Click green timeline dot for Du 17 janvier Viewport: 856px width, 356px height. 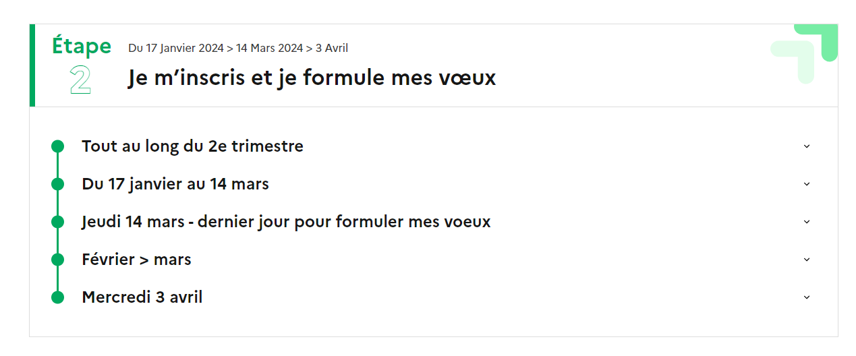coord(57,184)
